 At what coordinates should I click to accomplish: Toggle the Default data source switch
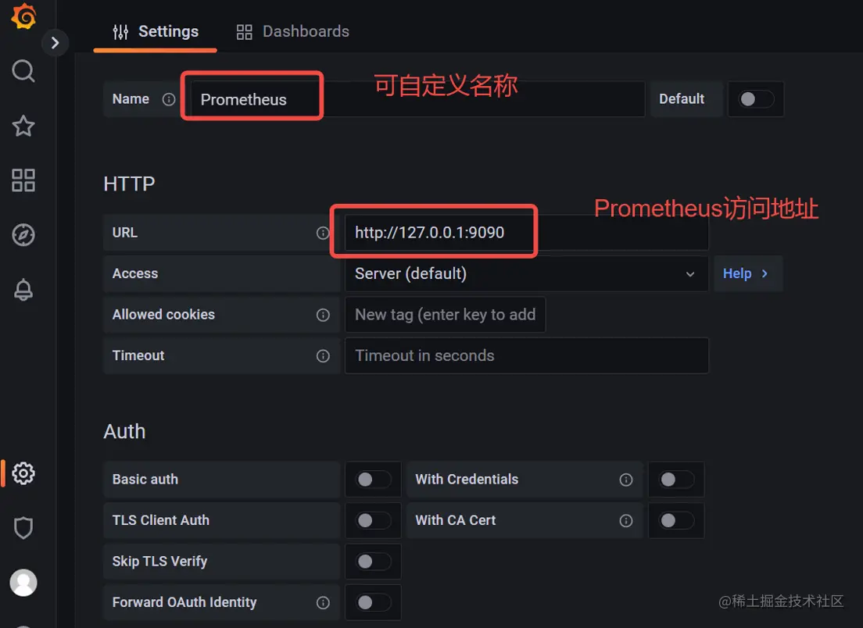click(756, 99)
